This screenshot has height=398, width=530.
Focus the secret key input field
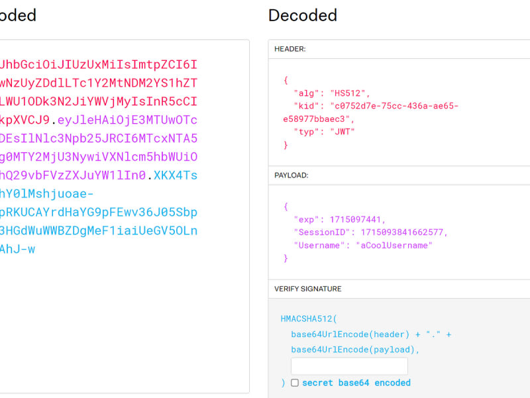pos(349,366)
